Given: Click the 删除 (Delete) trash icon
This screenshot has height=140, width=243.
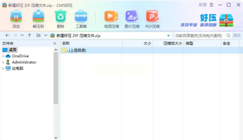Looking at the screenshot, I should click(60, 19).
